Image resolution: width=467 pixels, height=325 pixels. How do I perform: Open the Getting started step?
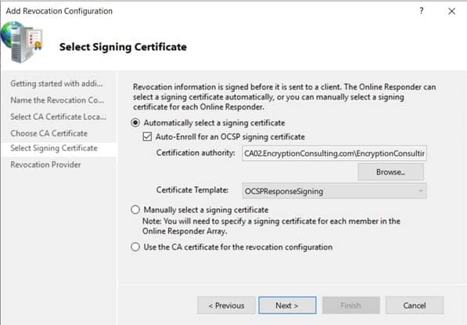56,84
